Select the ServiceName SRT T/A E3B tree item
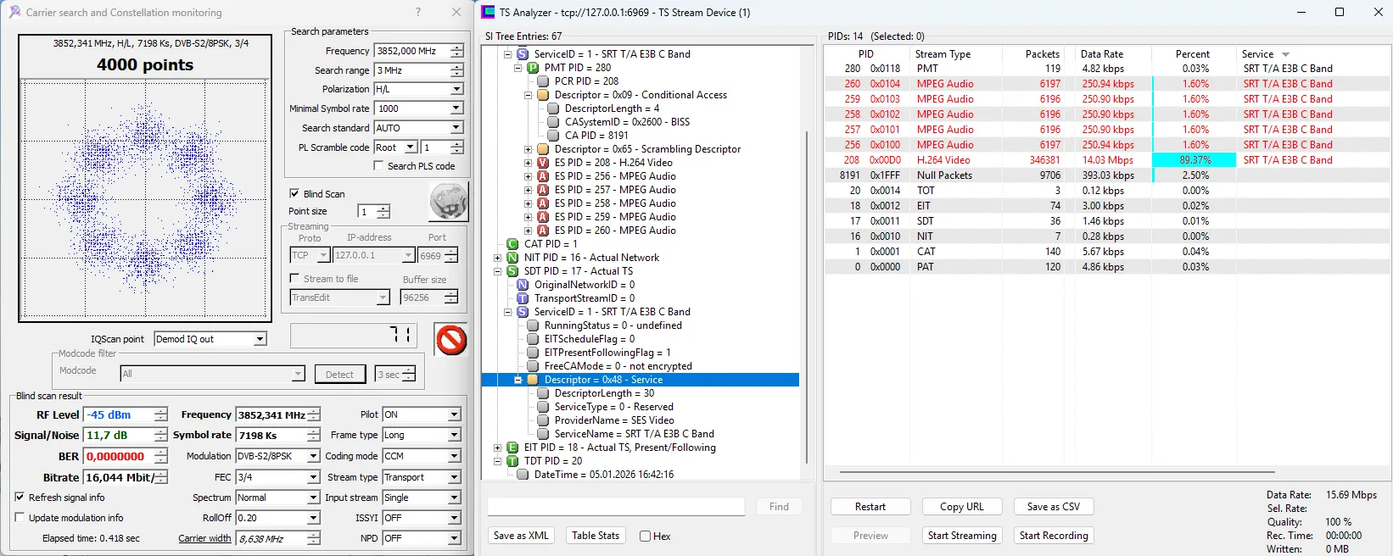The image size is (1393, 556). (633, 434)
